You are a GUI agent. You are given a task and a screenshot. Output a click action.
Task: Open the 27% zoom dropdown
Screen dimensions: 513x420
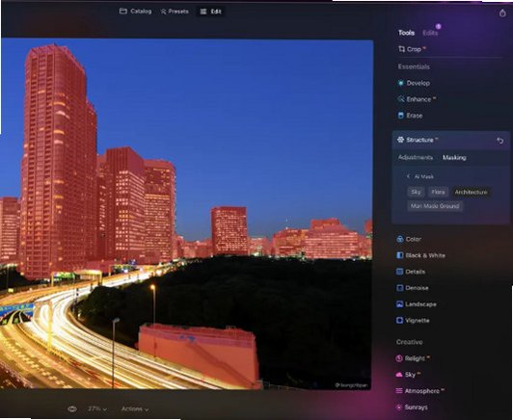[x=97, y=408]
